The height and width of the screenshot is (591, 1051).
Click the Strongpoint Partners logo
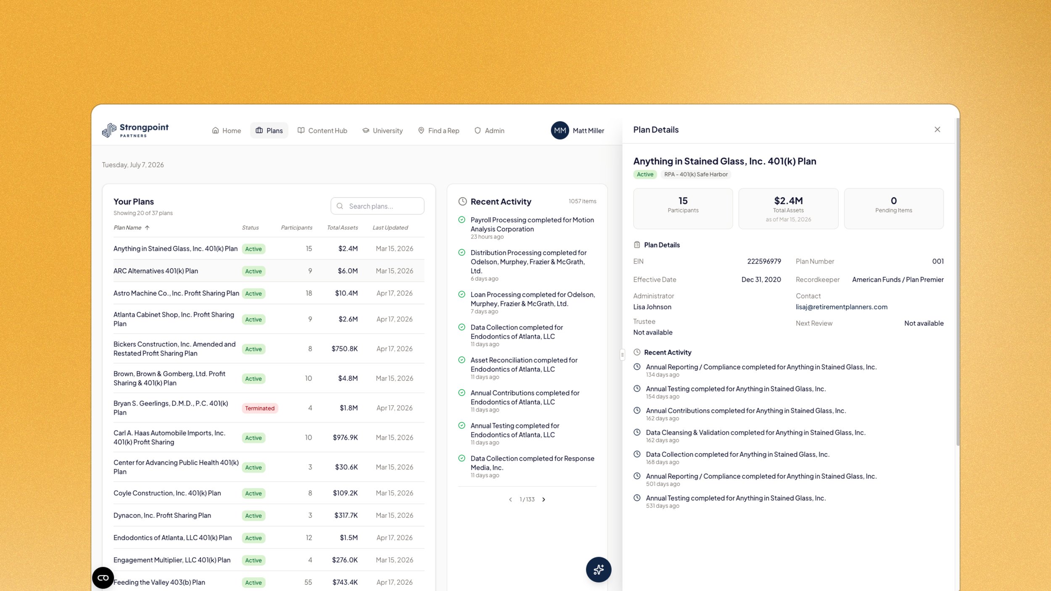point(135,130)
